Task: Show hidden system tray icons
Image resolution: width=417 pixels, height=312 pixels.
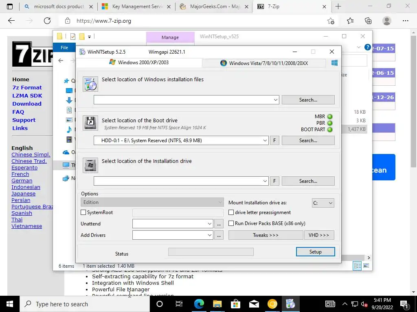Action: (345, 304)
